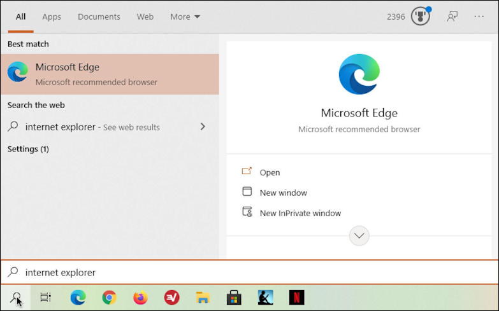Open Microsoft Store from the taskbar
499x311 pixels.
[234, 298]
